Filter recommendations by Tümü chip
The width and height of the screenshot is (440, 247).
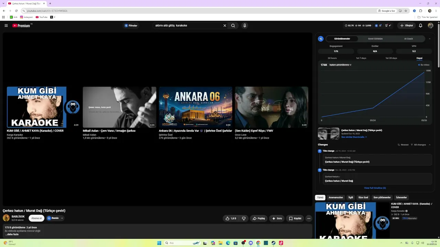pyautogui.click(x=320, y=198)
